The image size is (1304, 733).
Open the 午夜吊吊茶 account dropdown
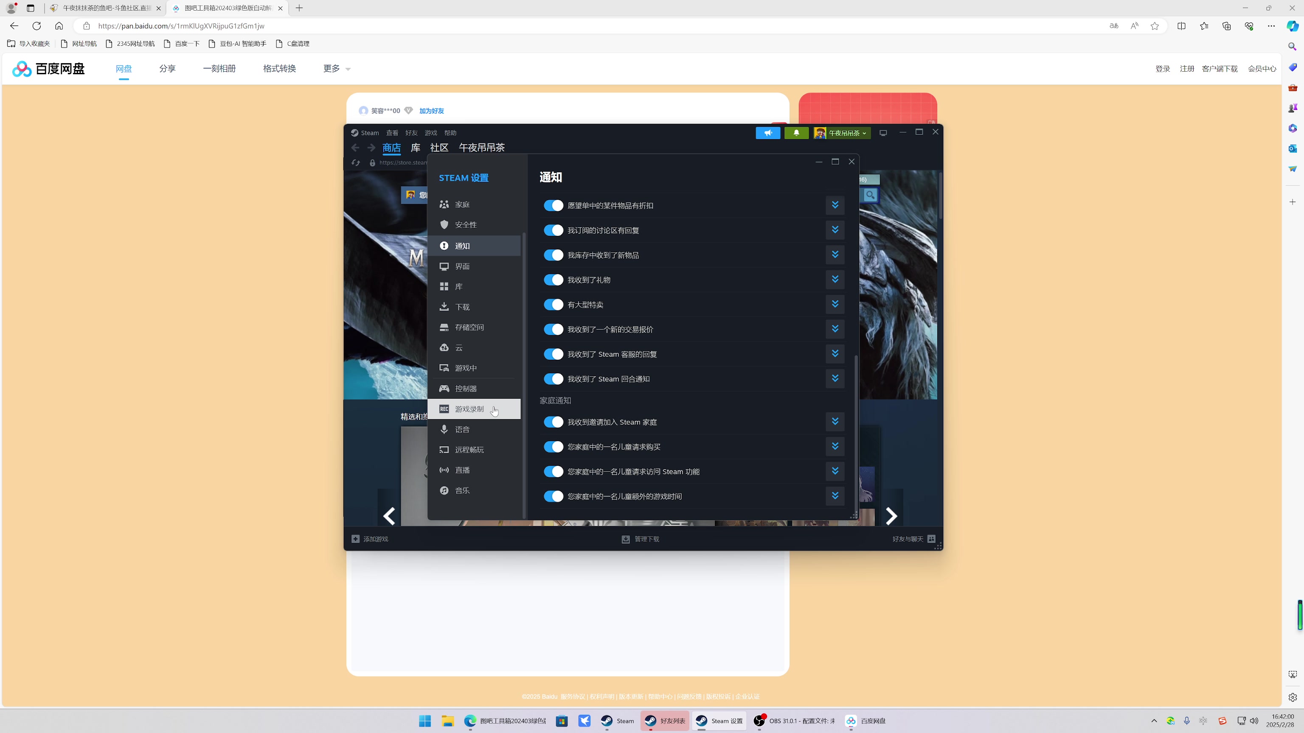coord(842,132)
